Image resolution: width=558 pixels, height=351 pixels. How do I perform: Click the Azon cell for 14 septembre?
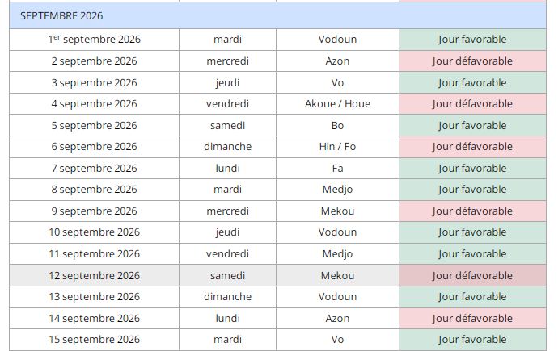[x=337, y=319]
